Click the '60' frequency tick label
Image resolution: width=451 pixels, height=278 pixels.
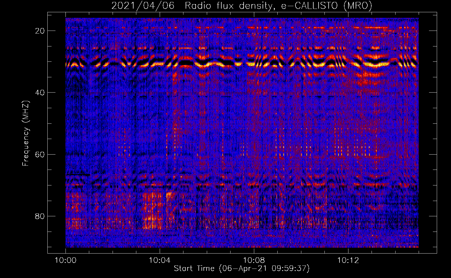(40, 154)
